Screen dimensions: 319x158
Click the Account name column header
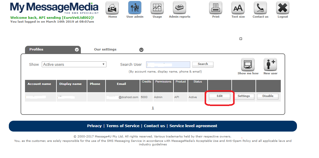[x=41, y=86]
